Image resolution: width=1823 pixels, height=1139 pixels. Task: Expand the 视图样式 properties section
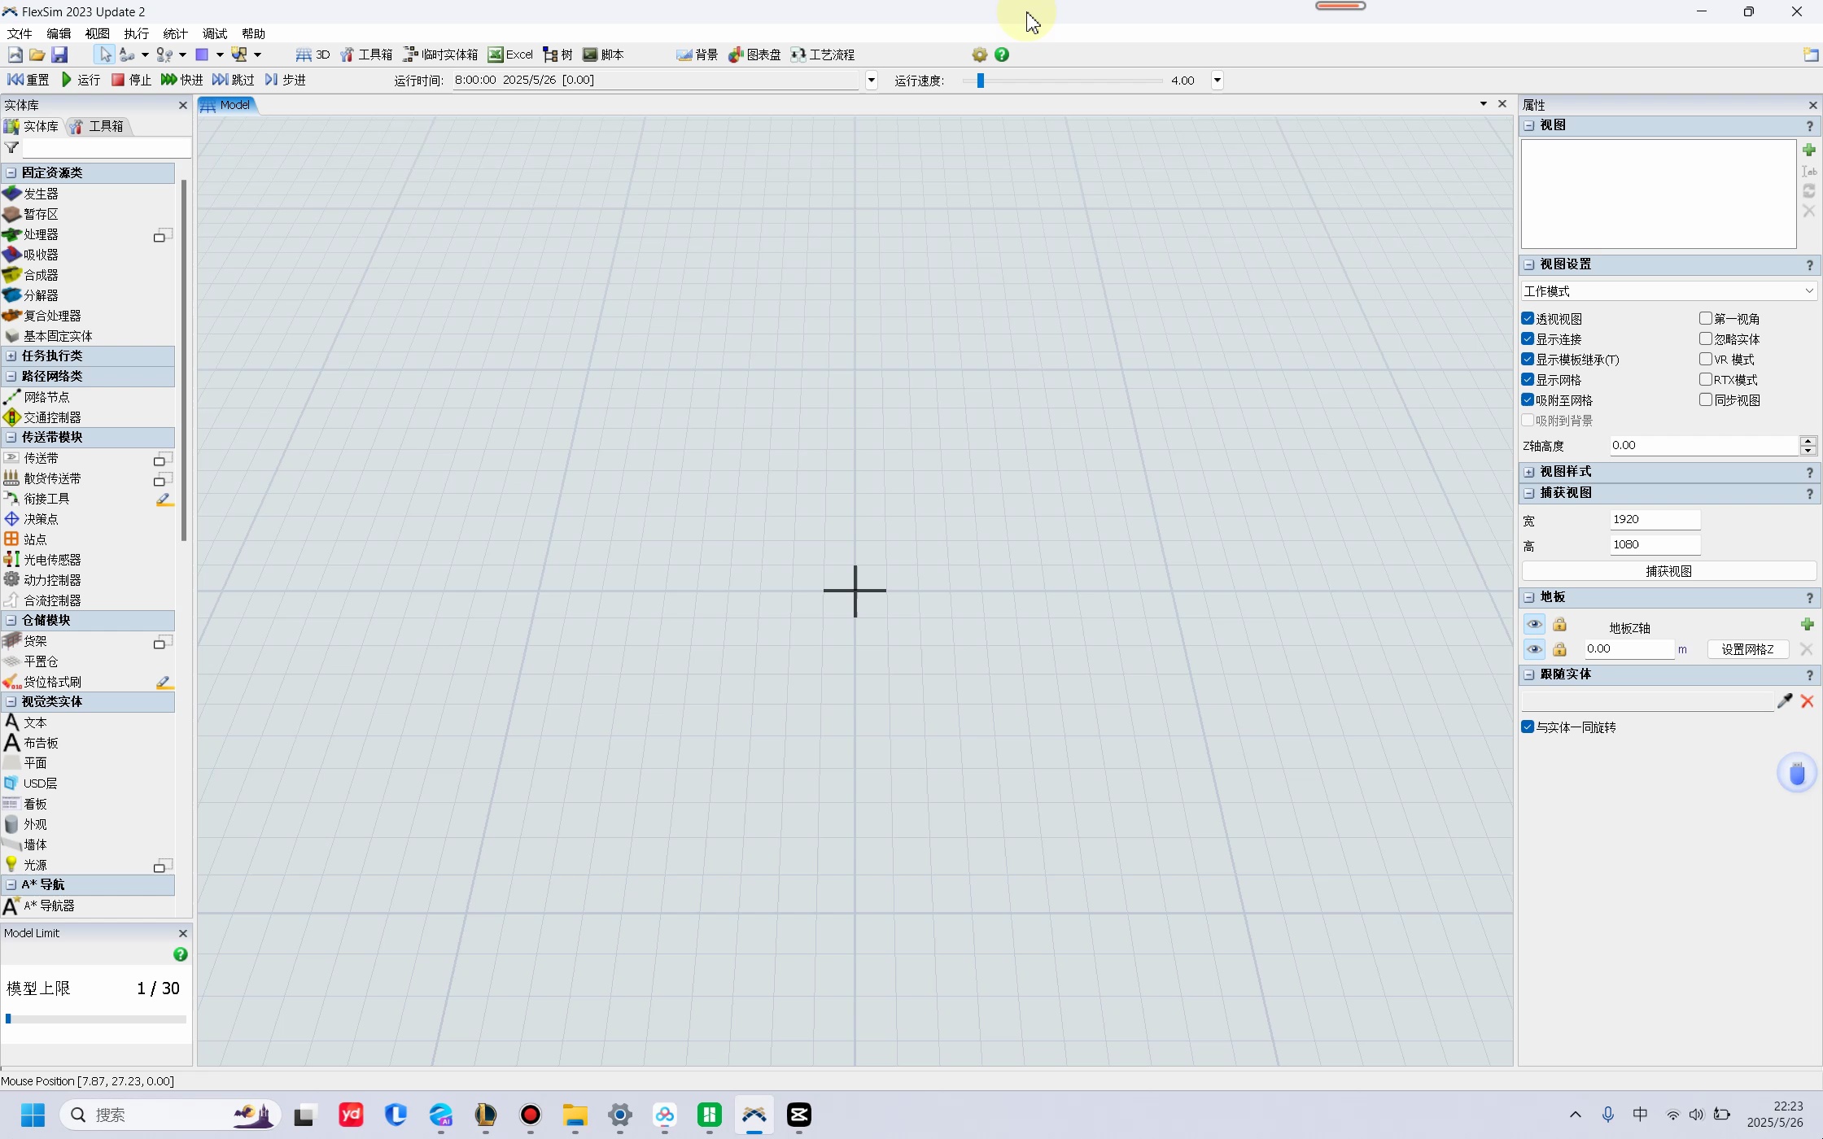pos(1529,472)
